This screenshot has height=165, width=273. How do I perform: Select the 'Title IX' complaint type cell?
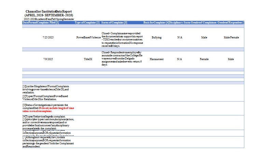pos(88,59)
